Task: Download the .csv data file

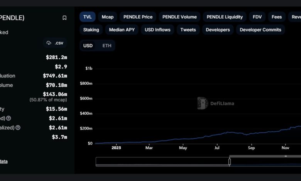Action: (x=55, y=43)
